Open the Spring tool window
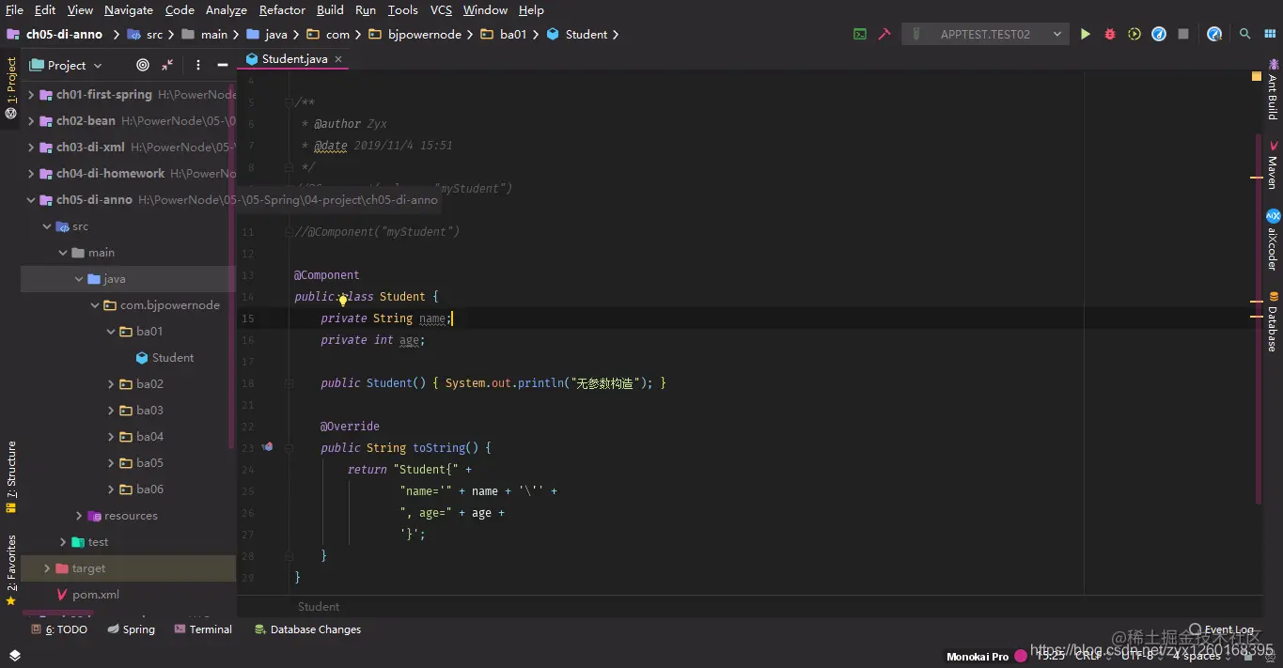Image resolution: width=1283 pixels, height=668 pixels. point(132,629)
